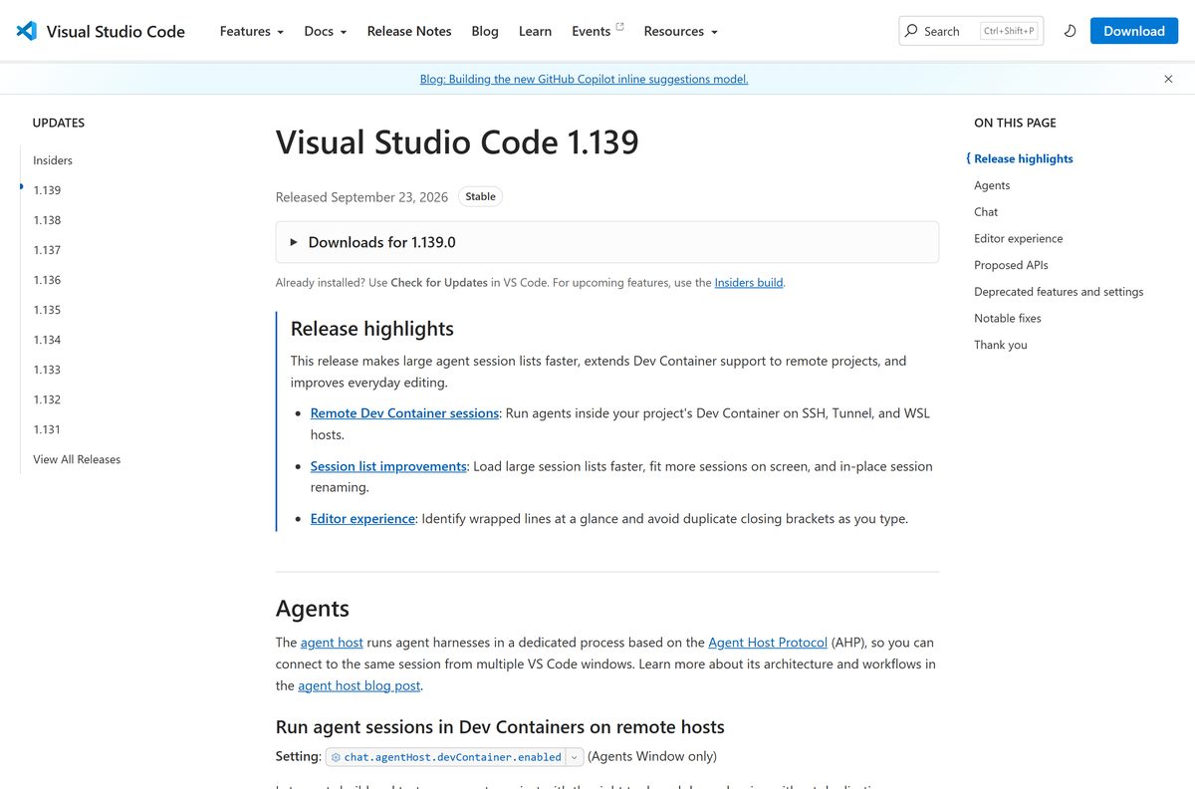The image size is (1195, 789).
Task: Follow the Remote Dev Container sessions link
Action: click(404, 413)
